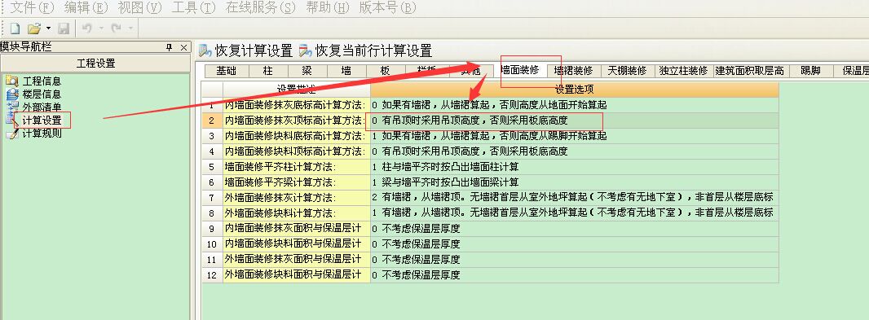This screenshot has height=320, width=869.
Task: Switch to the 墙 tab
Action: tap(346, 71)
